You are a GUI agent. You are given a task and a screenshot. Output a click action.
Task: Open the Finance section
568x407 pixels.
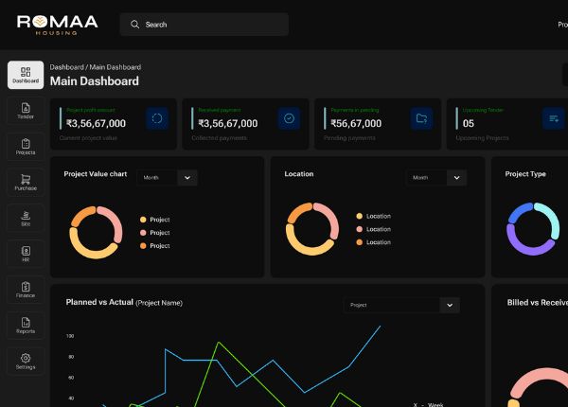point(26,289)
